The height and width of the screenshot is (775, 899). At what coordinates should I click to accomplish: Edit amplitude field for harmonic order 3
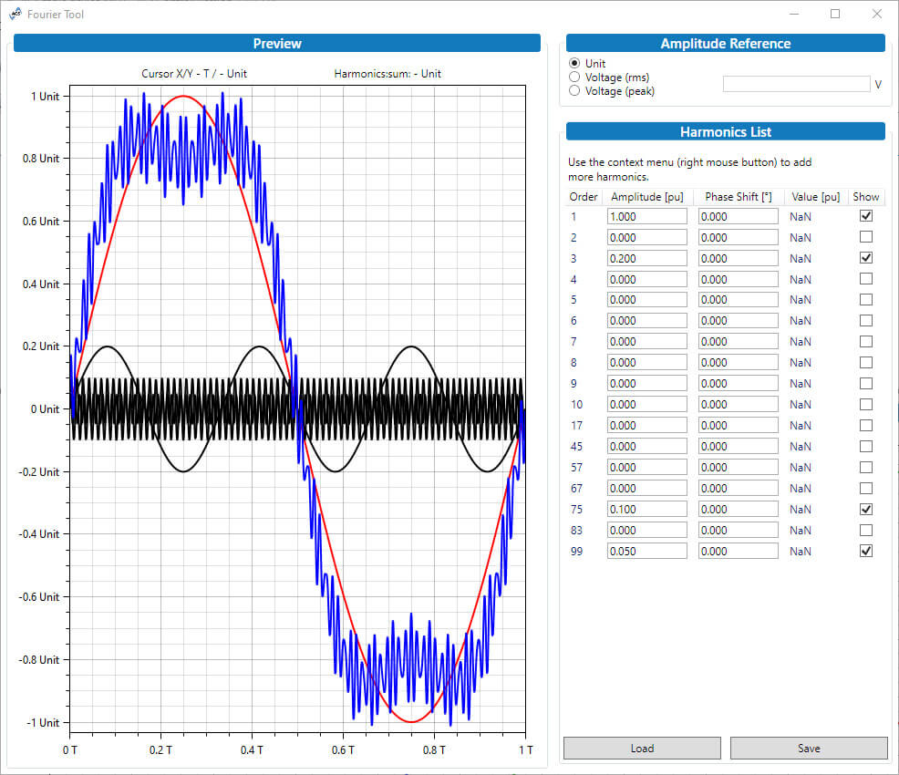tap(646, 258)
